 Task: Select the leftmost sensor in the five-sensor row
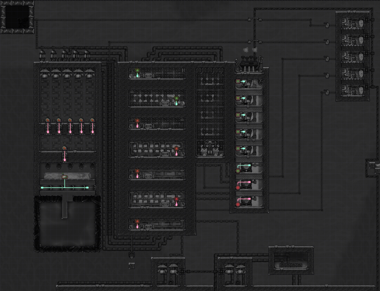click(48, 120)
